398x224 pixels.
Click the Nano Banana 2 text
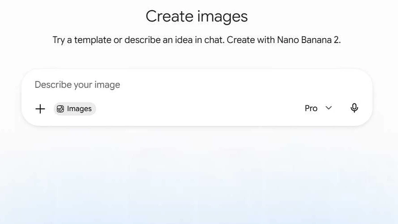(309, 40)
